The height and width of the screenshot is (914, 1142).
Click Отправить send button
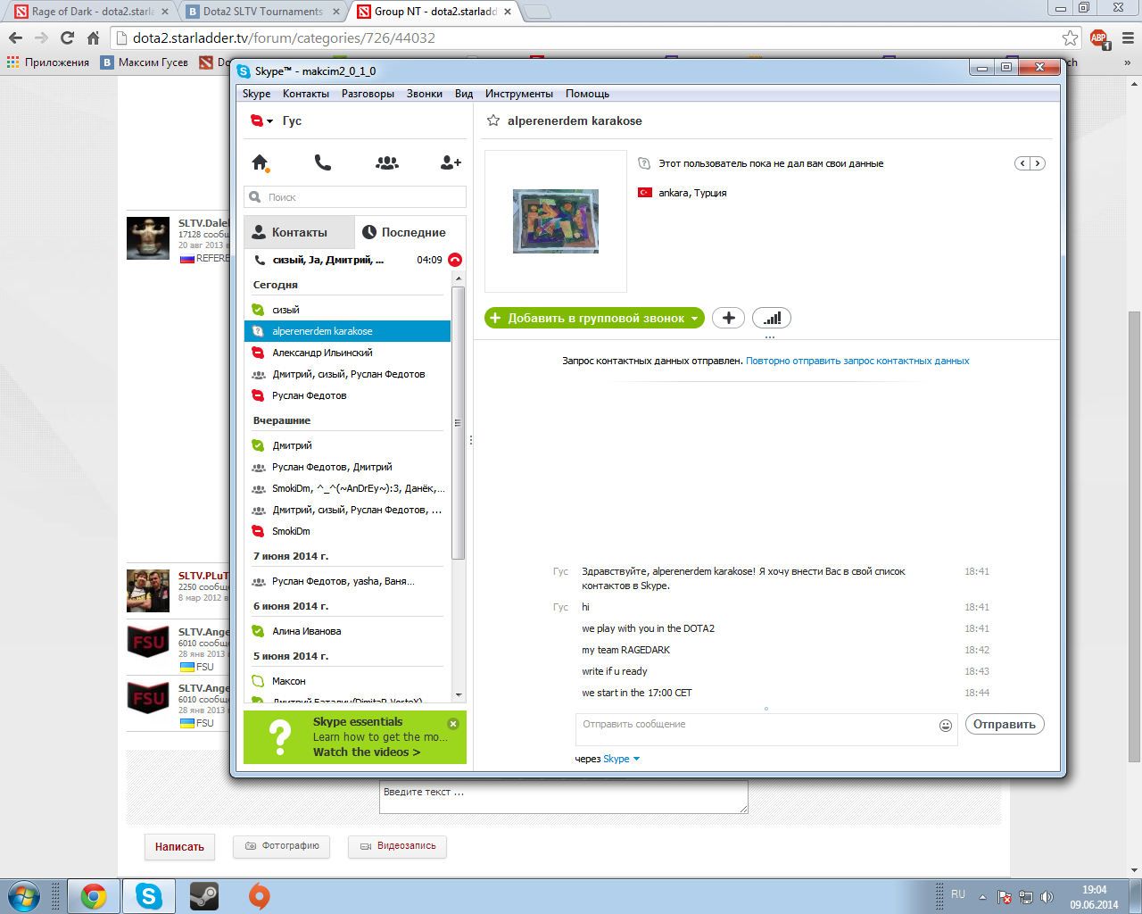[x=1005, y=725]
